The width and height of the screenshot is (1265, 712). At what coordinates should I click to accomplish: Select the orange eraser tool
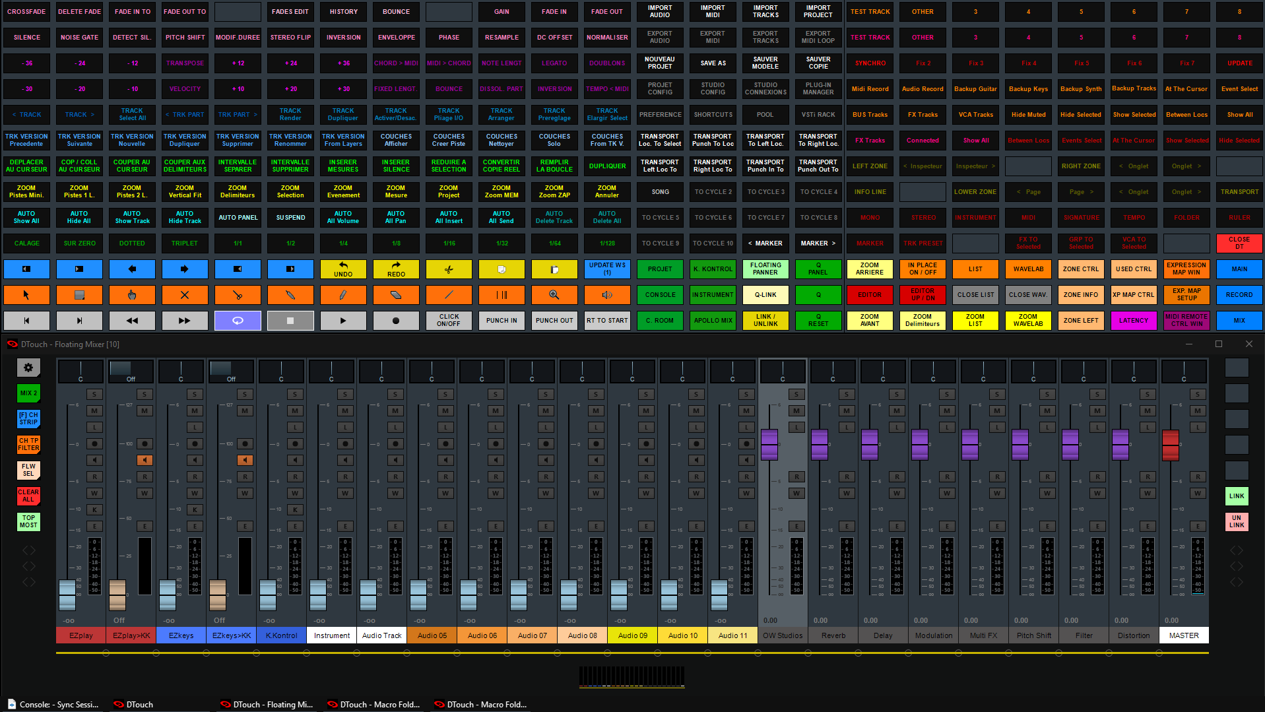tap(396, 295)
